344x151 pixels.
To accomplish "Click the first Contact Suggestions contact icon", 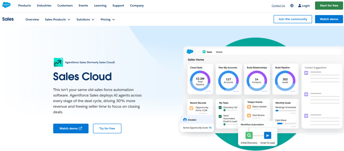I will [306, 73].
